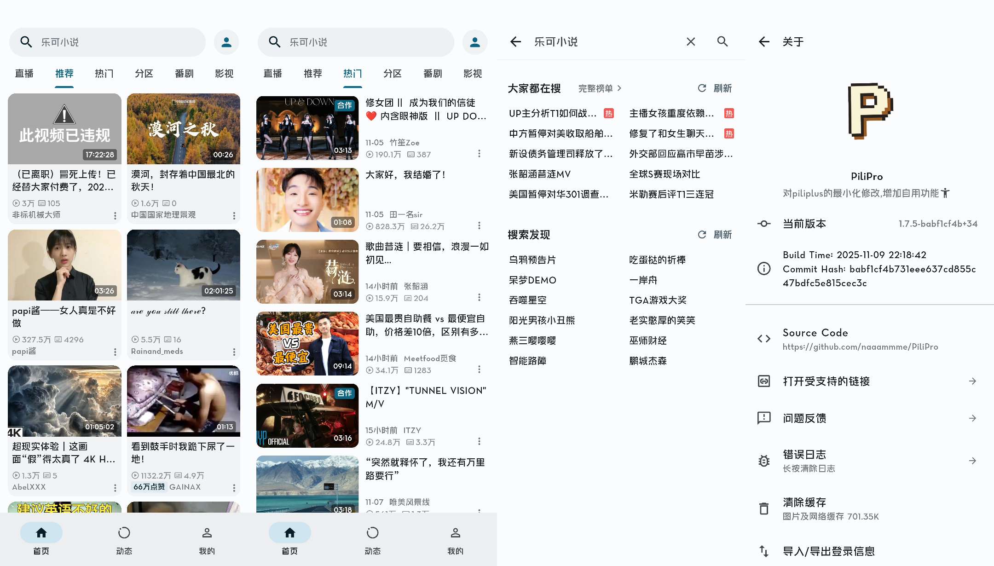Tap the 清除缓存 trash icon to clear cache
994x566 pixels.
tap(764, 508)
